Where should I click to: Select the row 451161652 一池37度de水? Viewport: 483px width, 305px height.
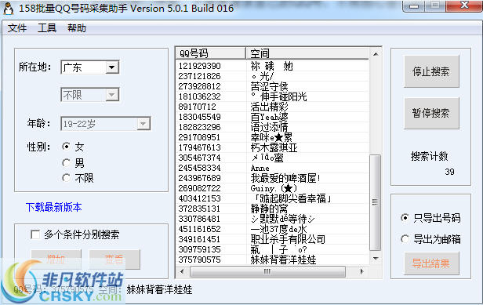pyautogui.click(x=273, y=229)
